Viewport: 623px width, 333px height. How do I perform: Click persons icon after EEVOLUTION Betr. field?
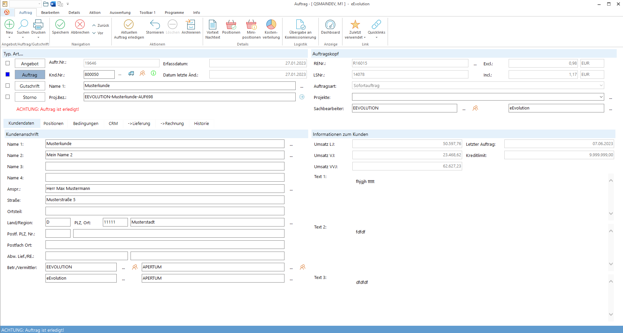(135, 267)
